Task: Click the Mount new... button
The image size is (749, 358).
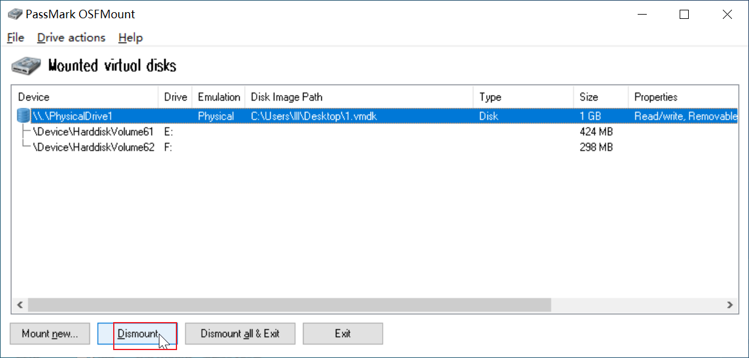Action: [50, 334]
